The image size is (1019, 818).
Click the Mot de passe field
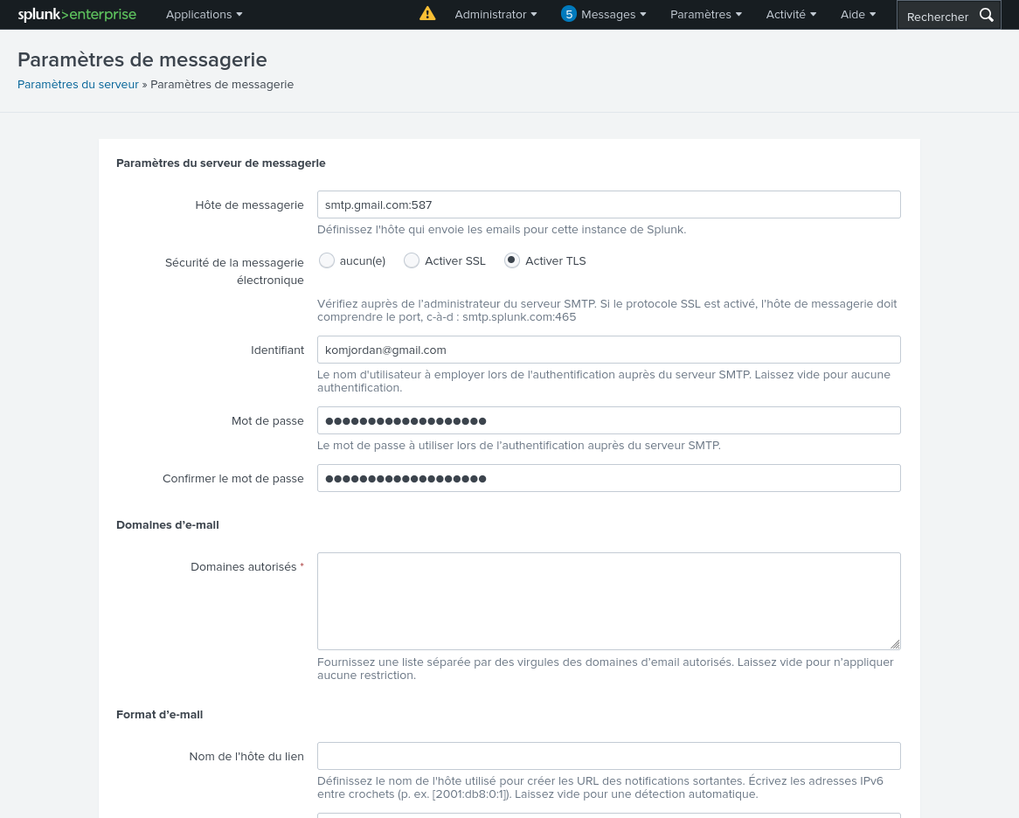[609, 420]
